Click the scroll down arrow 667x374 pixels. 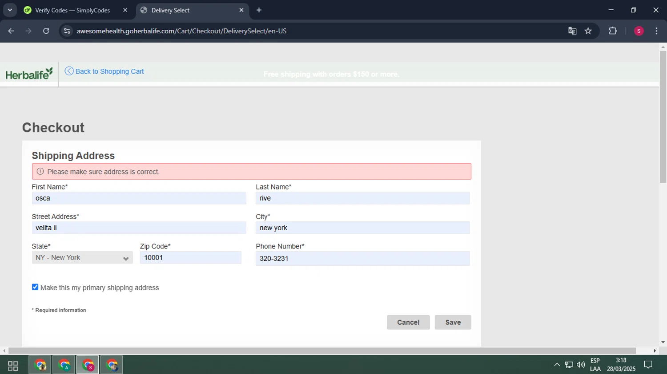pos(663,342)
